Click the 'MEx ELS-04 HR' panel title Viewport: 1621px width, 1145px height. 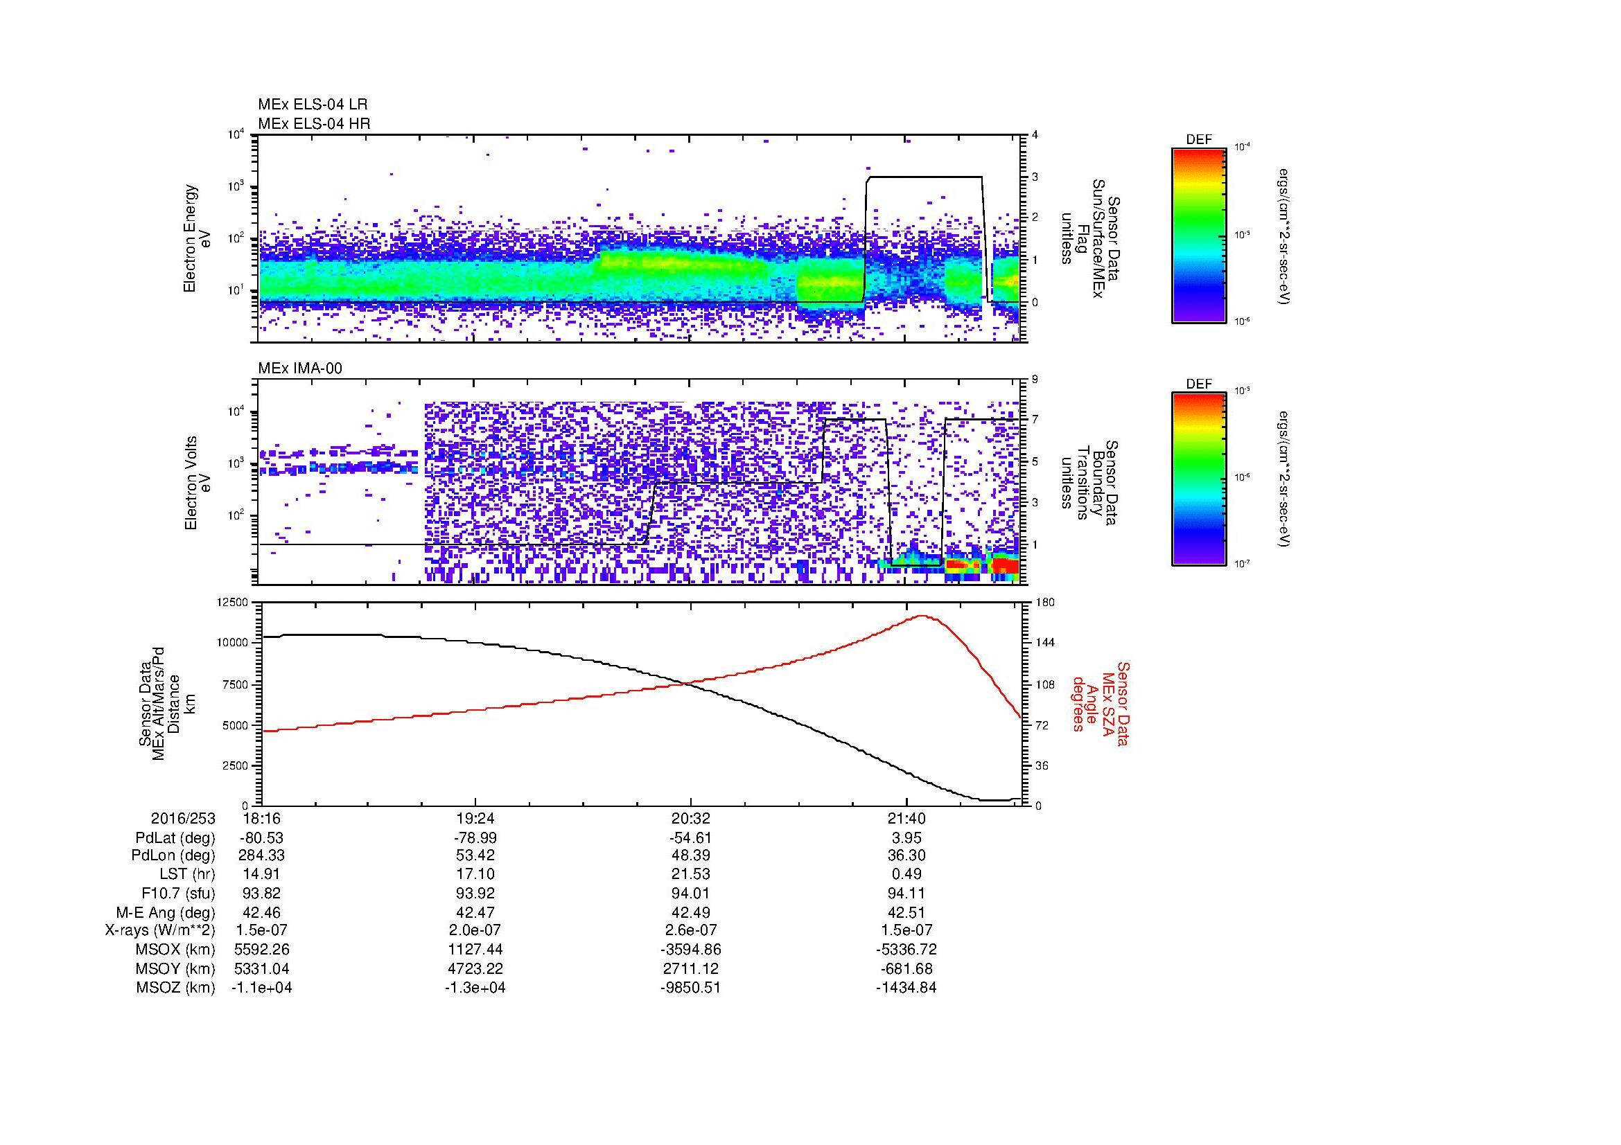(x=314, y=123)
